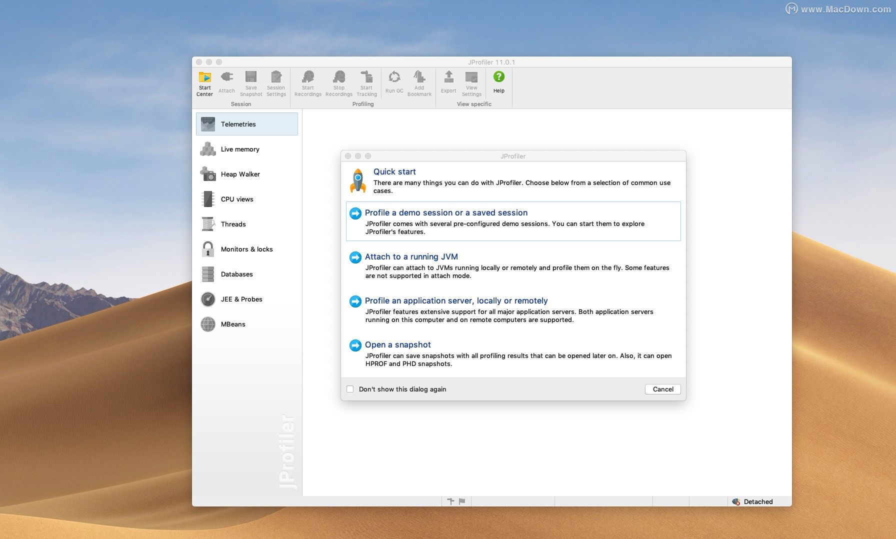Screen dimensions: 896x539
Task: Click arrow icon beside Profile an application server
Action: 355,301
